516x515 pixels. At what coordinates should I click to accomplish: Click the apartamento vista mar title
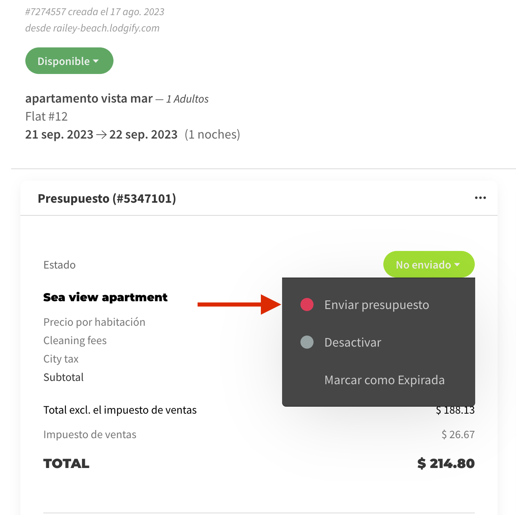point(89,99)
